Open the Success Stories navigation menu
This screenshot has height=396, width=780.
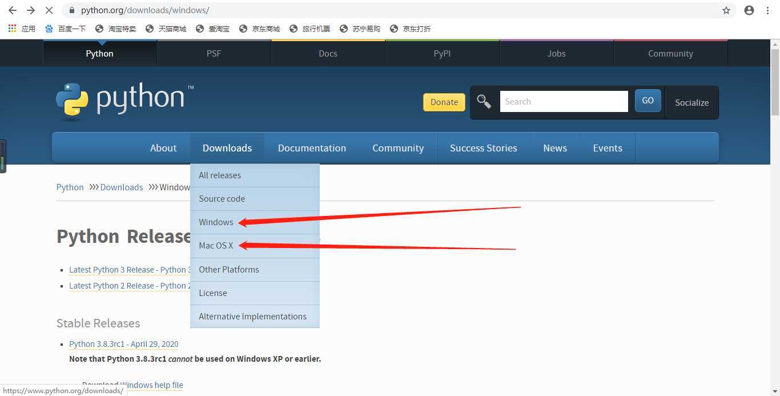pyautogui.click(x=484, y=148)
